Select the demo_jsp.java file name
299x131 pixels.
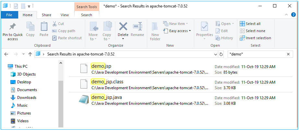(107, 98)
